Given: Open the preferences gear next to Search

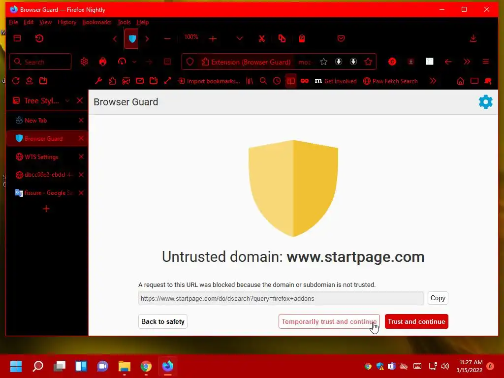Looking at the screenshot, I should (x=84, y=62).
